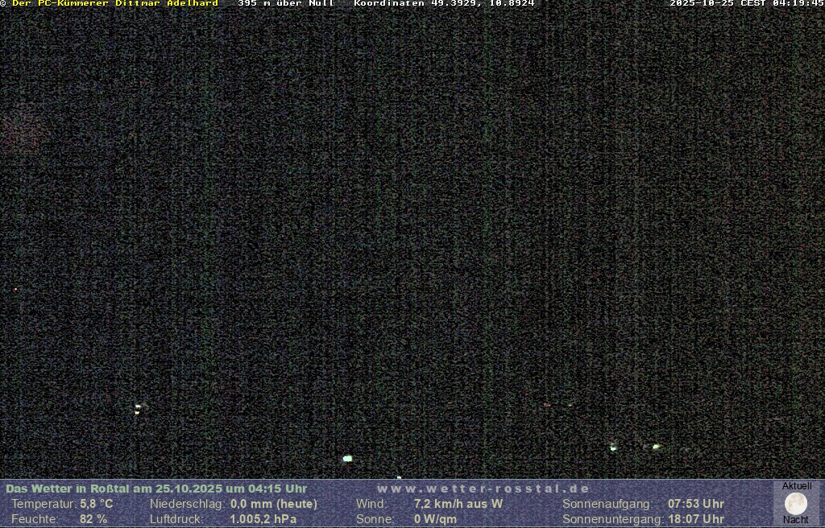825x528 pixels.
Task: Click the moon icon in the Aktuell box
Action: (796, 504)
